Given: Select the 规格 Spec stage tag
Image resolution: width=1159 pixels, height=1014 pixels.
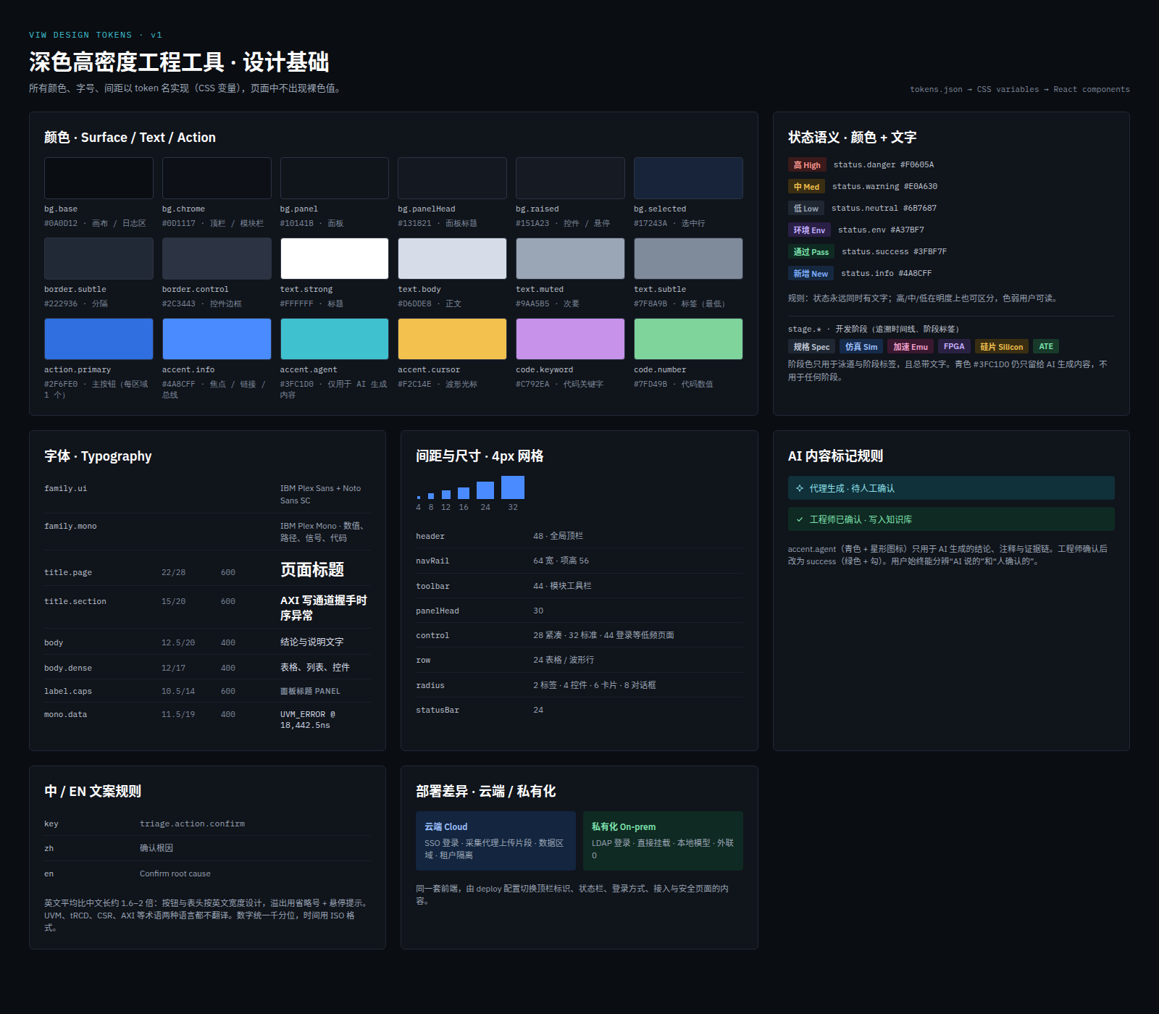Looking at the screenshot, I should 811,347.
